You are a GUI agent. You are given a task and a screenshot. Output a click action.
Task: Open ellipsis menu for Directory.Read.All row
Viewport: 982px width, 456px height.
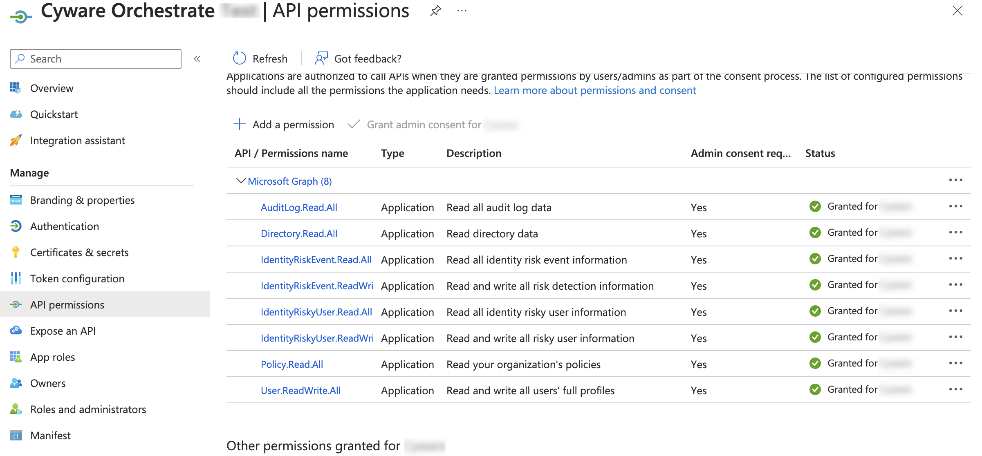point(956,232)
